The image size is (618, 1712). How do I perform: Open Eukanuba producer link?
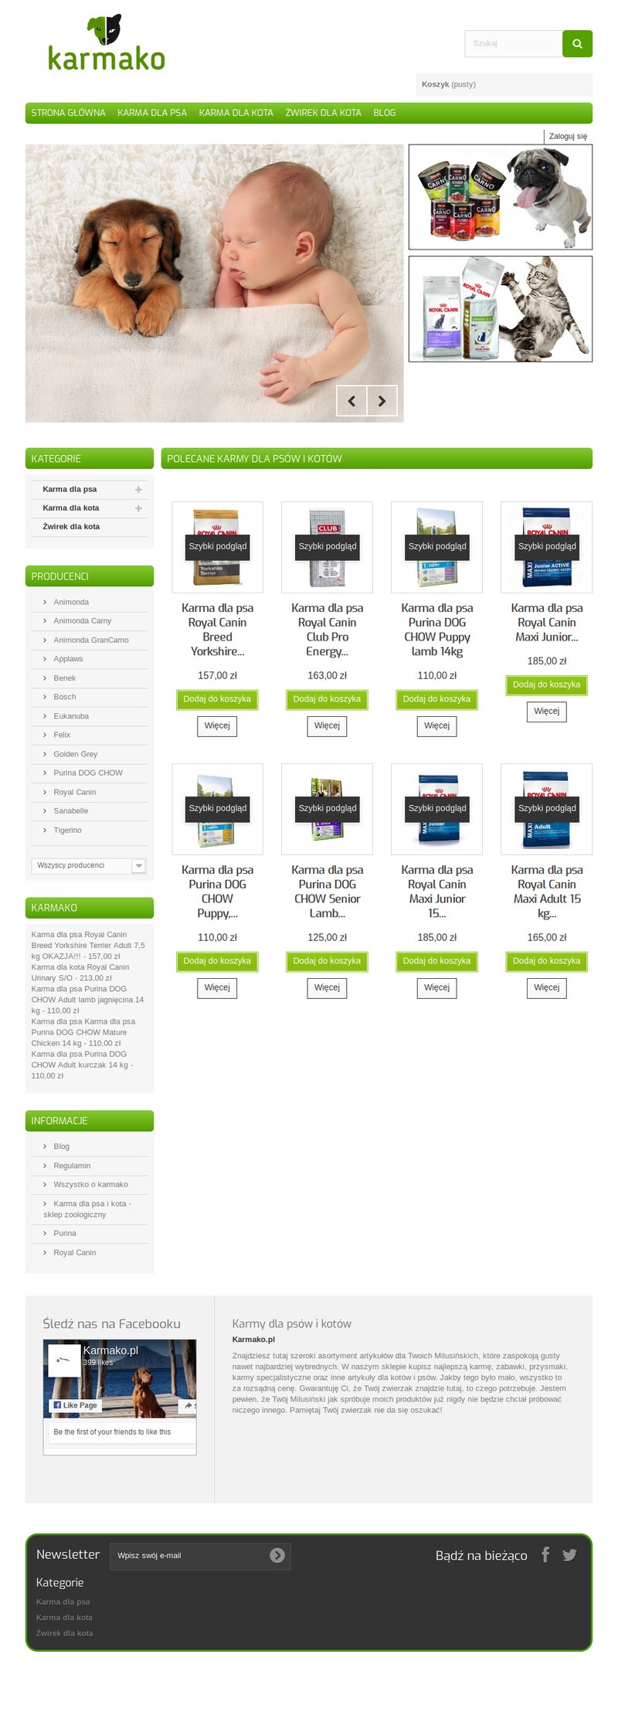pyautogui.click(x=71, y=716)
